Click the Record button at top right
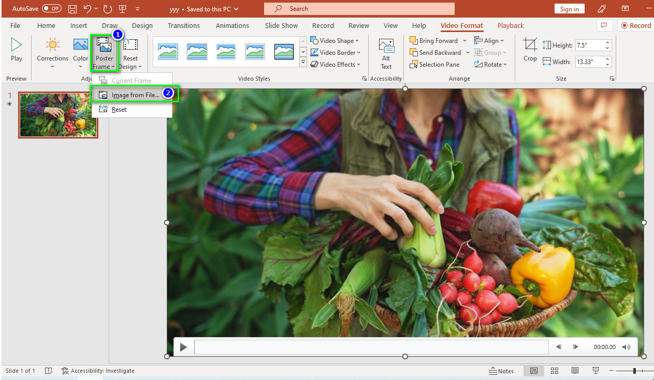 click(x=635, y=25)
